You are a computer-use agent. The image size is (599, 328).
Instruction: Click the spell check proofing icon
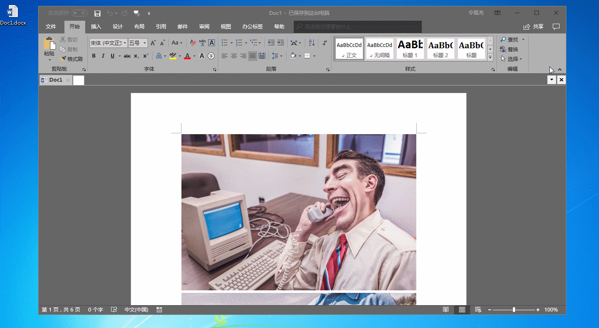(114, 310)
